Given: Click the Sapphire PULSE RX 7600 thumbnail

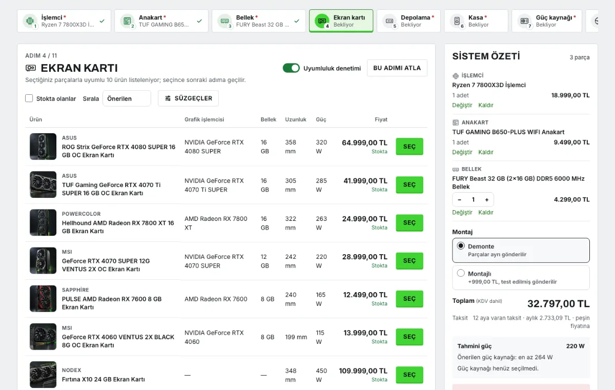Looking at the screenshot, I should (x=43, y=299).
